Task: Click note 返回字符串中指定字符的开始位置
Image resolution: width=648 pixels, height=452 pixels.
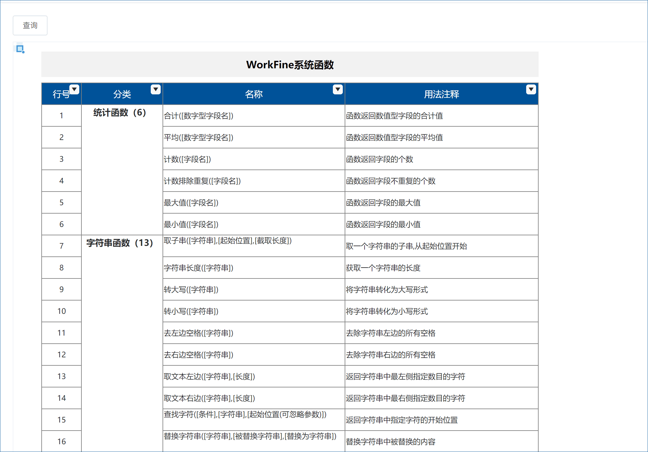Action: coord(442,420)
